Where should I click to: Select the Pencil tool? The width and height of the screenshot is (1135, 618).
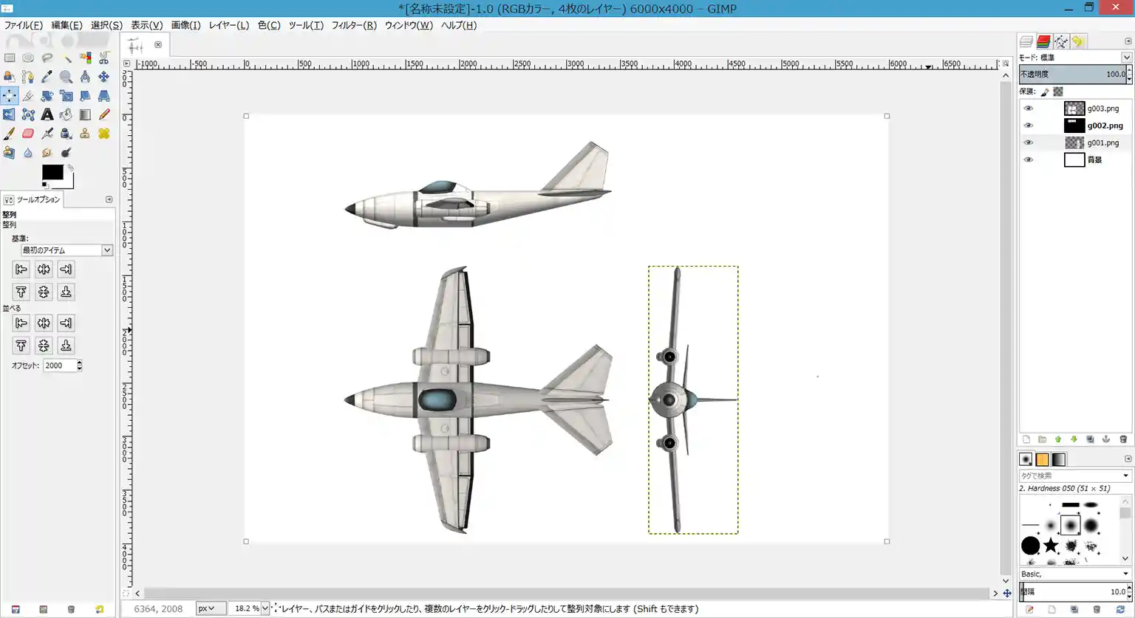tap(104, 114)
